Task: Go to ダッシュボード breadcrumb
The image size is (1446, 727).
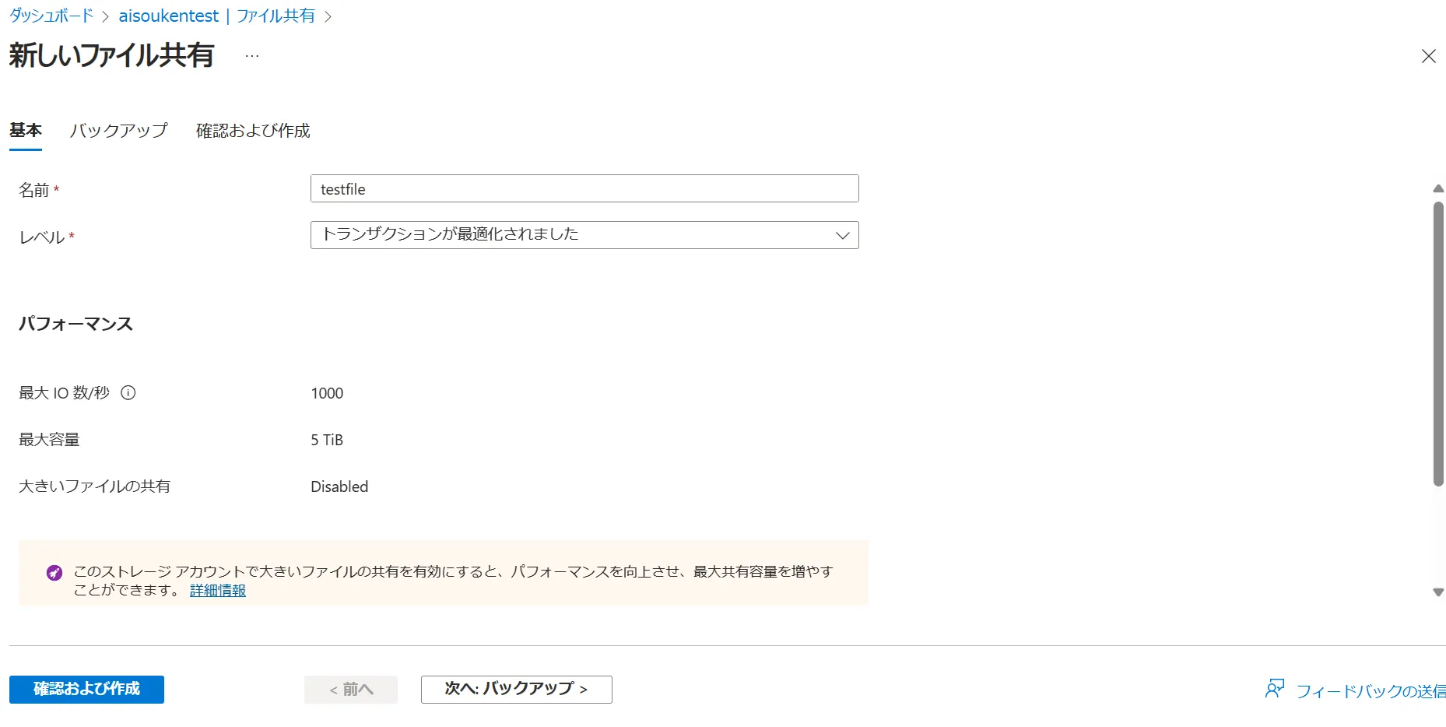Action: pyautogui.click(x=51, y=16)
